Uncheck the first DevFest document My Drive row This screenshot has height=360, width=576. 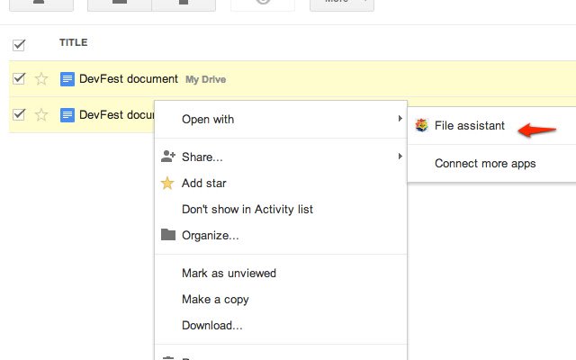pos(18,78)
